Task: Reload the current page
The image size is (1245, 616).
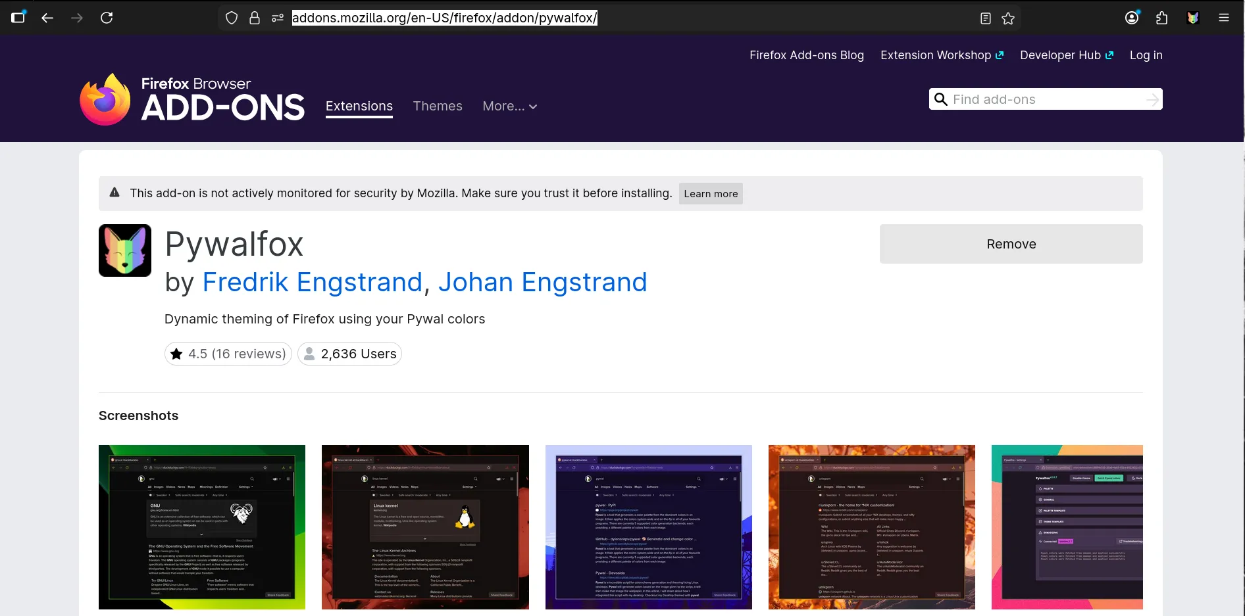Action: pos(107,18)
